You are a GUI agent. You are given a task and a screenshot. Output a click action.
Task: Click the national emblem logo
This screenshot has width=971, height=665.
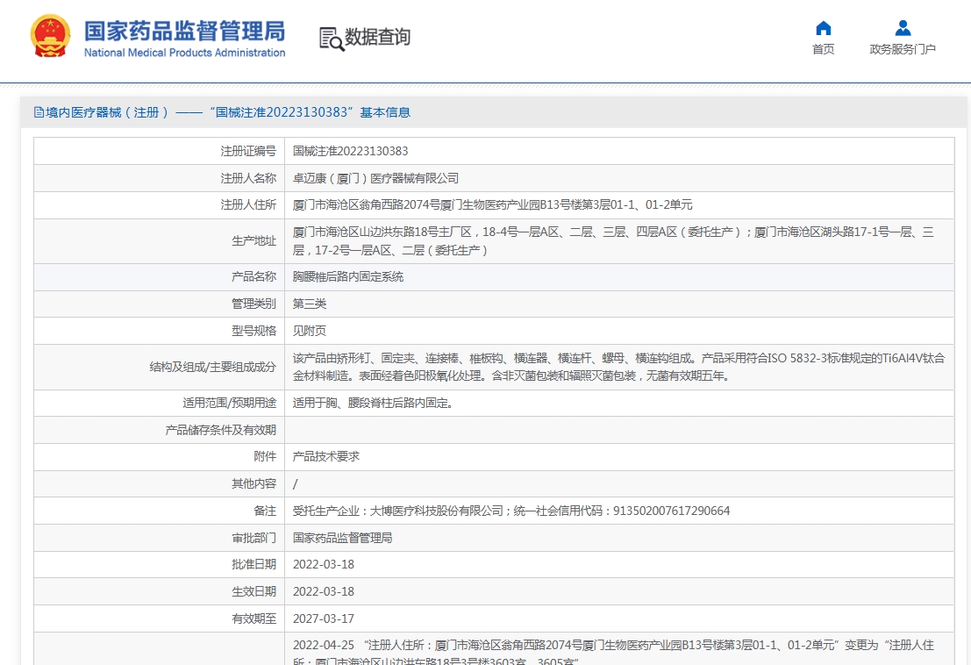tap(49, 36)
